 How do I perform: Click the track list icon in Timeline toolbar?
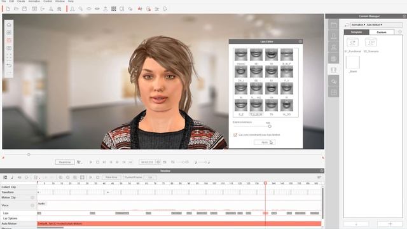[x=5, y=177]
